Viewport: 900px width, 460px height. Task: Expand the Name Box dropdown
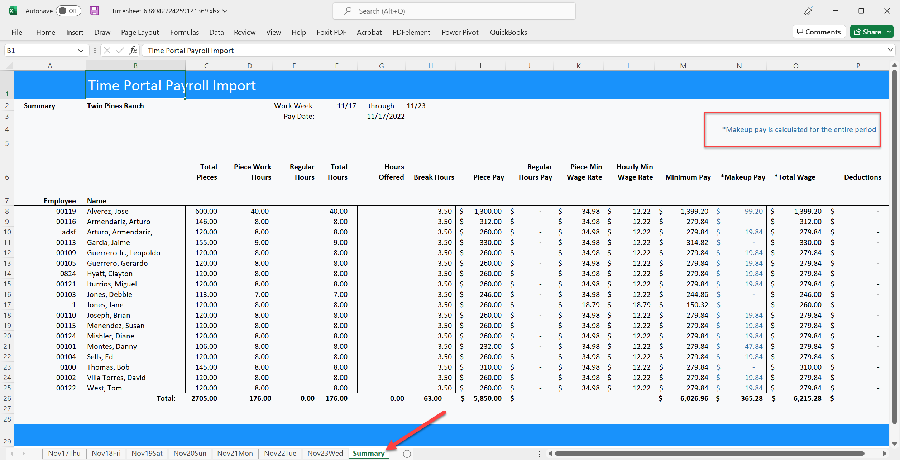click(x=81, y=51)
